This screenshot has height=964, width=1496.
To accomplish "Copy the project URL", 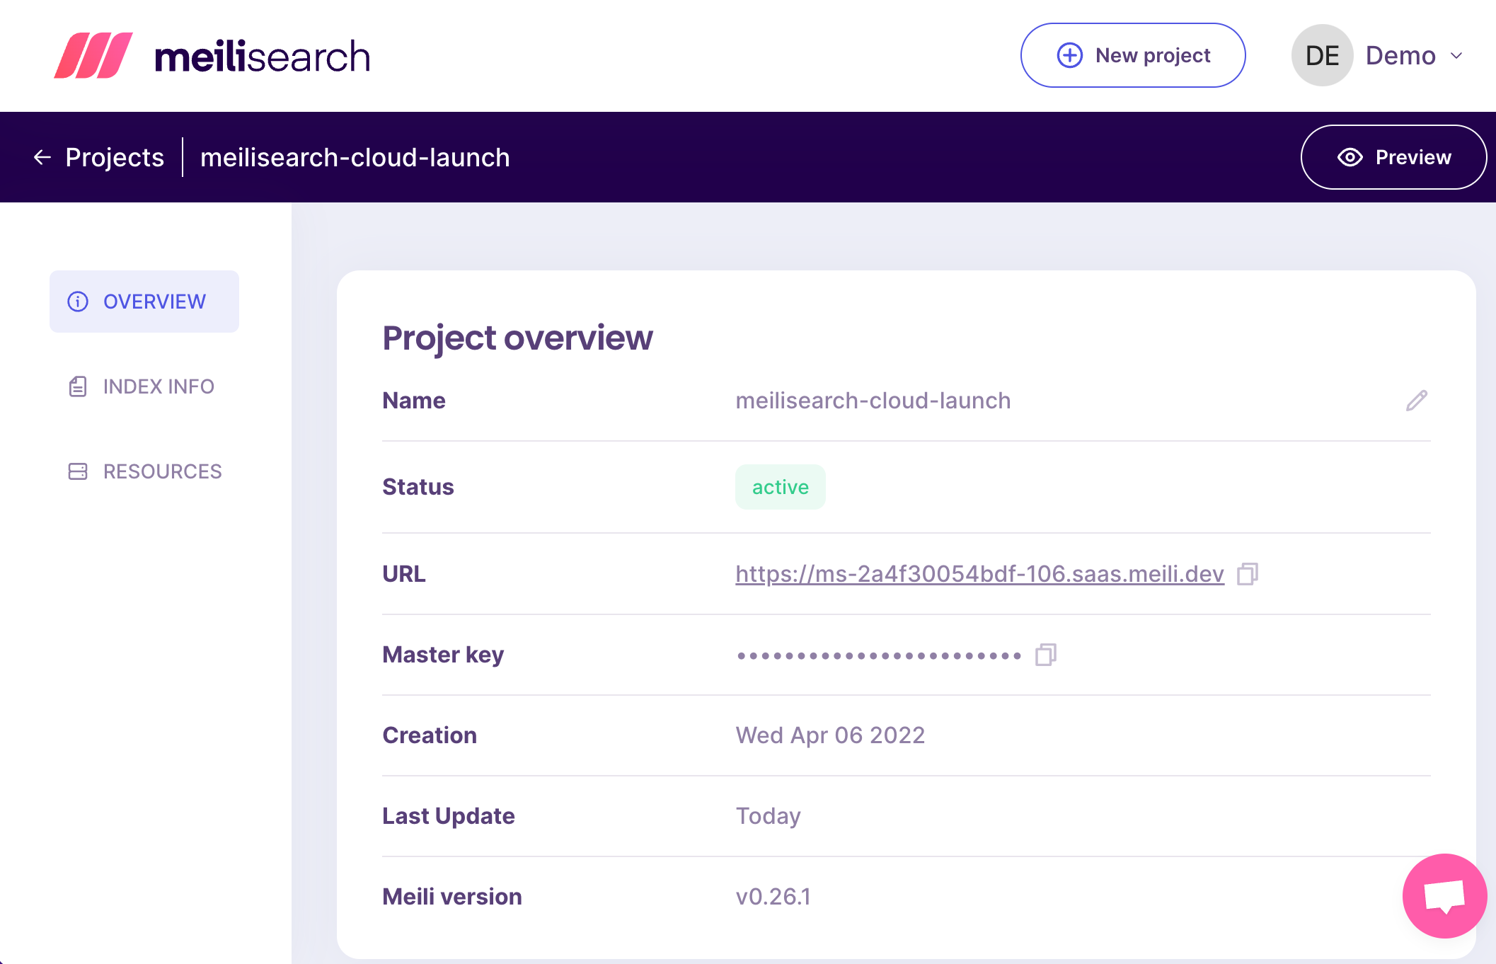I will [x=1248, y=574].
